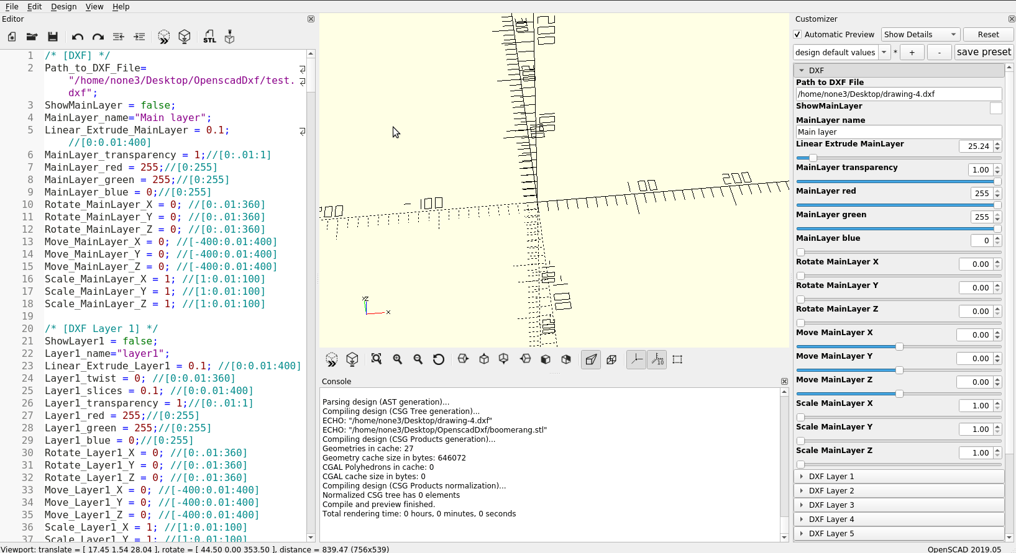
Task: Click the MainLayer red value box
Action: pos(982,194)
